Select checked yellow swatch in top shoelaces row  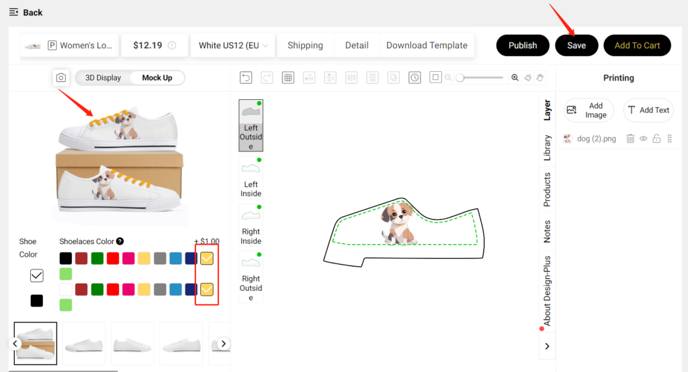coord(207,258)
